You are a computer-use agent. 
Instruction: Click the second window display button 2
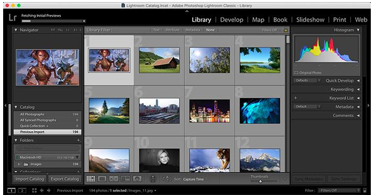tap(22, 190)
